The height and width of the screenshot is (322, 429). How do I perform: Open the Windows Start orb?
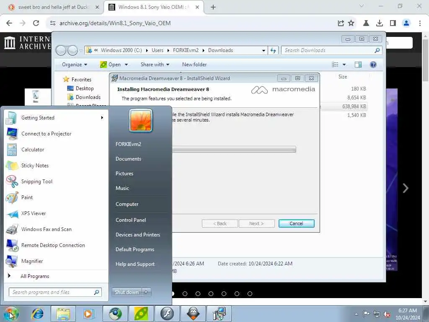click(10, 314)
